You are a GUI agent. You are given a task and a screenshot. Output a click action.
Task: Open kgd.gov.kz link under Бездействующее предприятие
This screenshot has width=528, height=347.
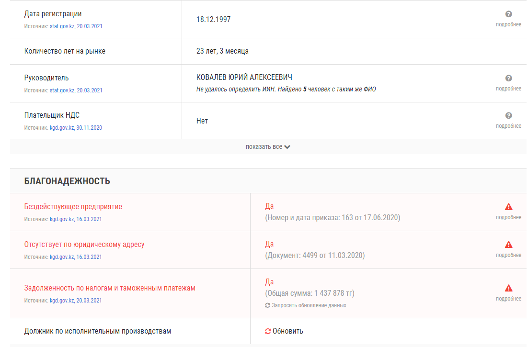click(x=76, y=219)
